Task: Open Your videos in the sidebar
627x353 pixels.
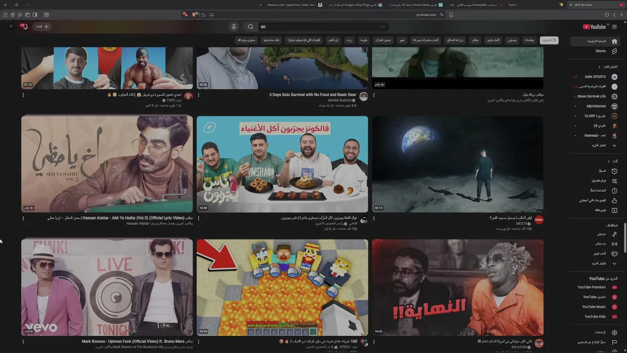Action: coord(596,210)
